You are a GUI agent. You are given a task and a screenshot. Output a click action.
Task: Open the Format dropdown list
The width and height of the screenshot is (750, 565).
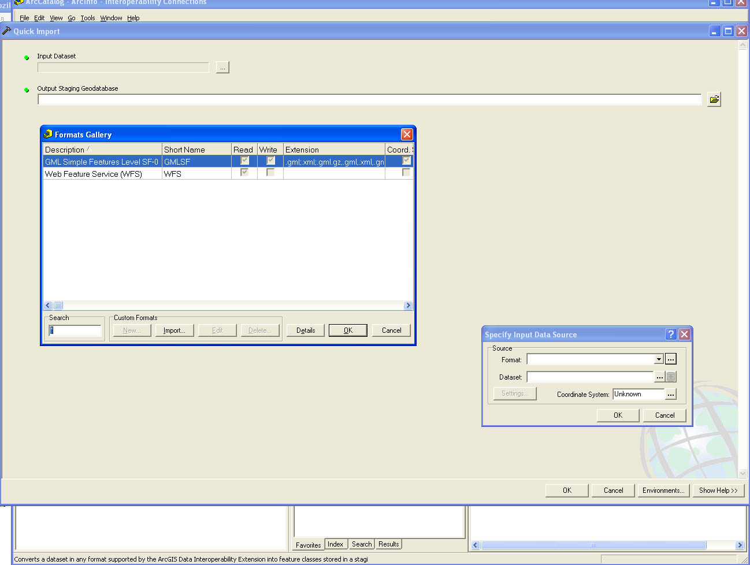[659, 359]
